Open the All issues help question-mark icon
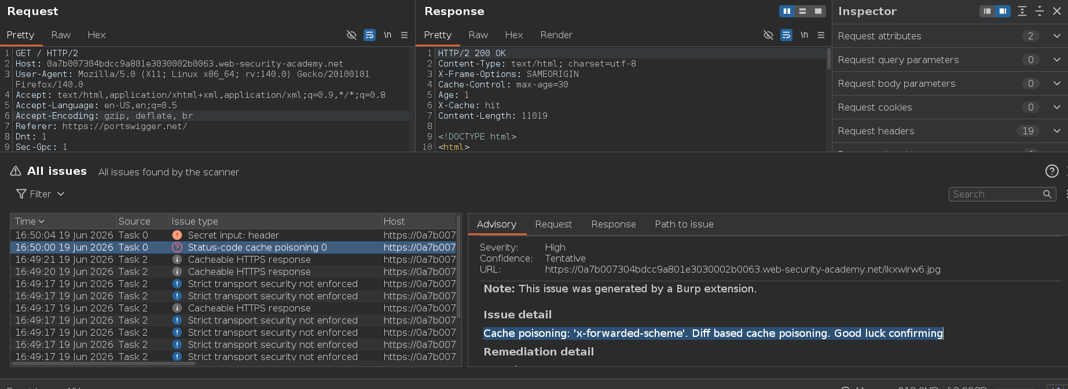This screenshot has width=1068, height=389. pos(1052,171)
